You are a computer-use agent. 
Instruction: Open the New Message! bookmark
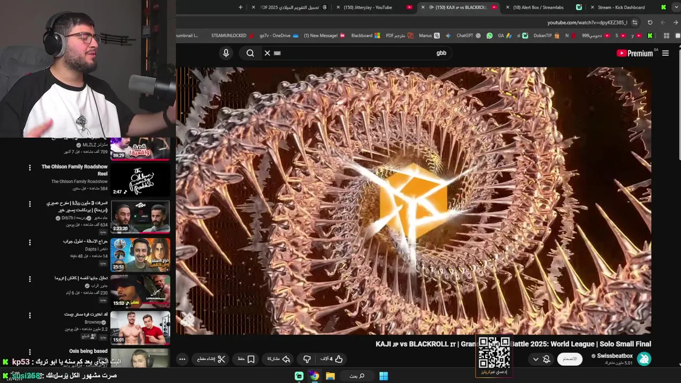[x=325, y=36]
